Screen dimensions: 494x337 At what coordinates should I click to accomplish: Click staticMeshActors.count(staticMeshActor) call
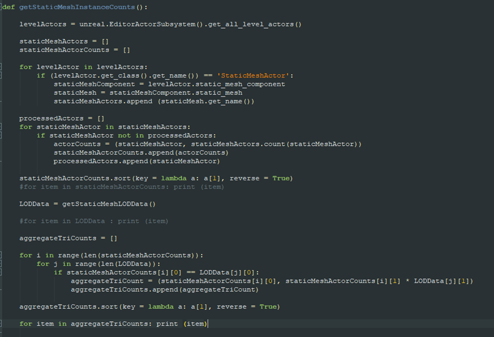pos(274,144)
